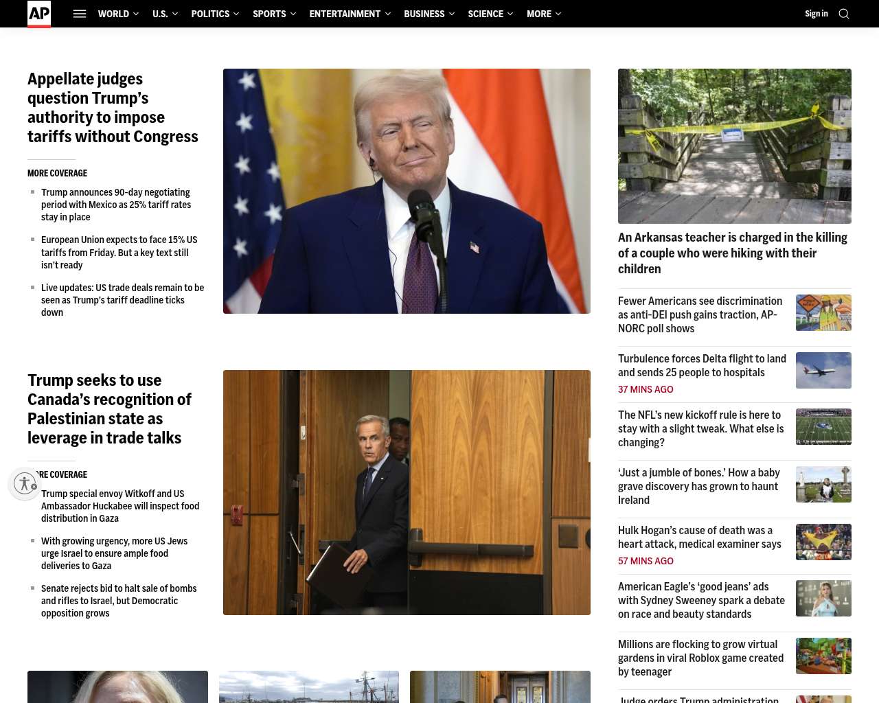Open the Sports menu item
The width and height of the screenshot is (879, 703).
point(269,14)
